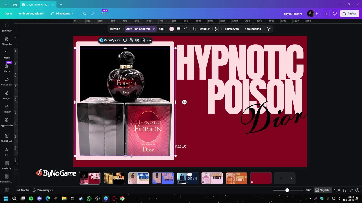Open the Döndür flip menu
The width and height of the screenshot is (362, 203).
point(204,29)
